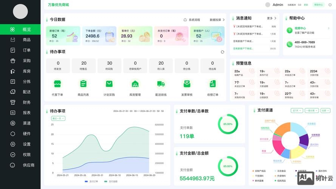Click the 2234 欠款对账 warning tile
336x189 pixels.
tap(320, 73)
